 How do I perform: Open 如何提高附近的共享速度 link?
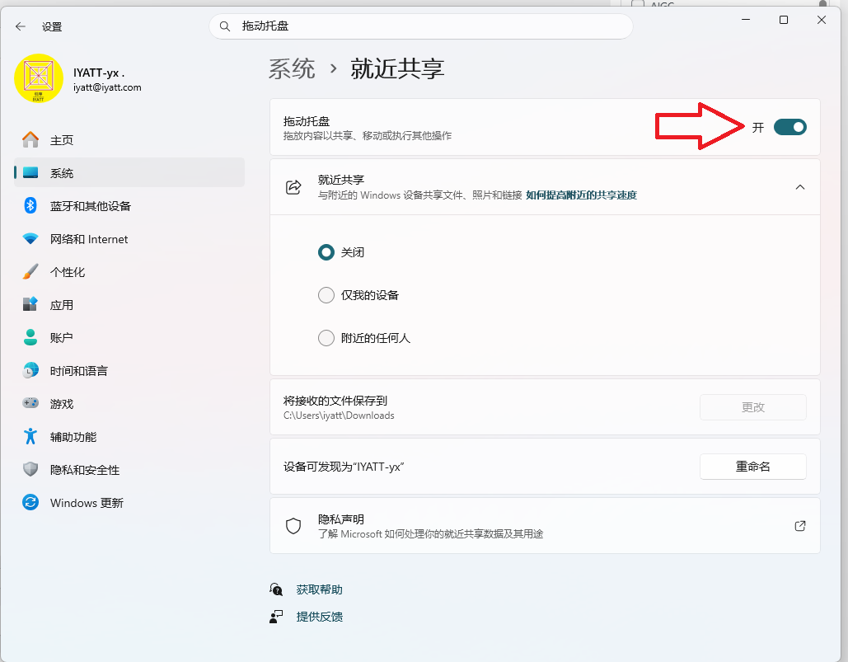click(581, 195)
